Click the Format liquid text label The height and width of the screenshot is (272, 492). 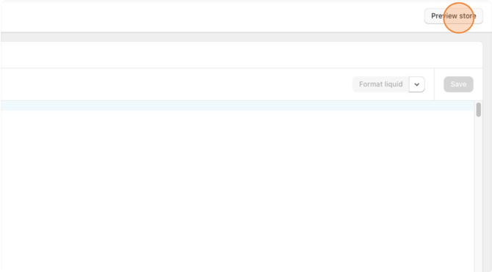(x=380, y=84)
